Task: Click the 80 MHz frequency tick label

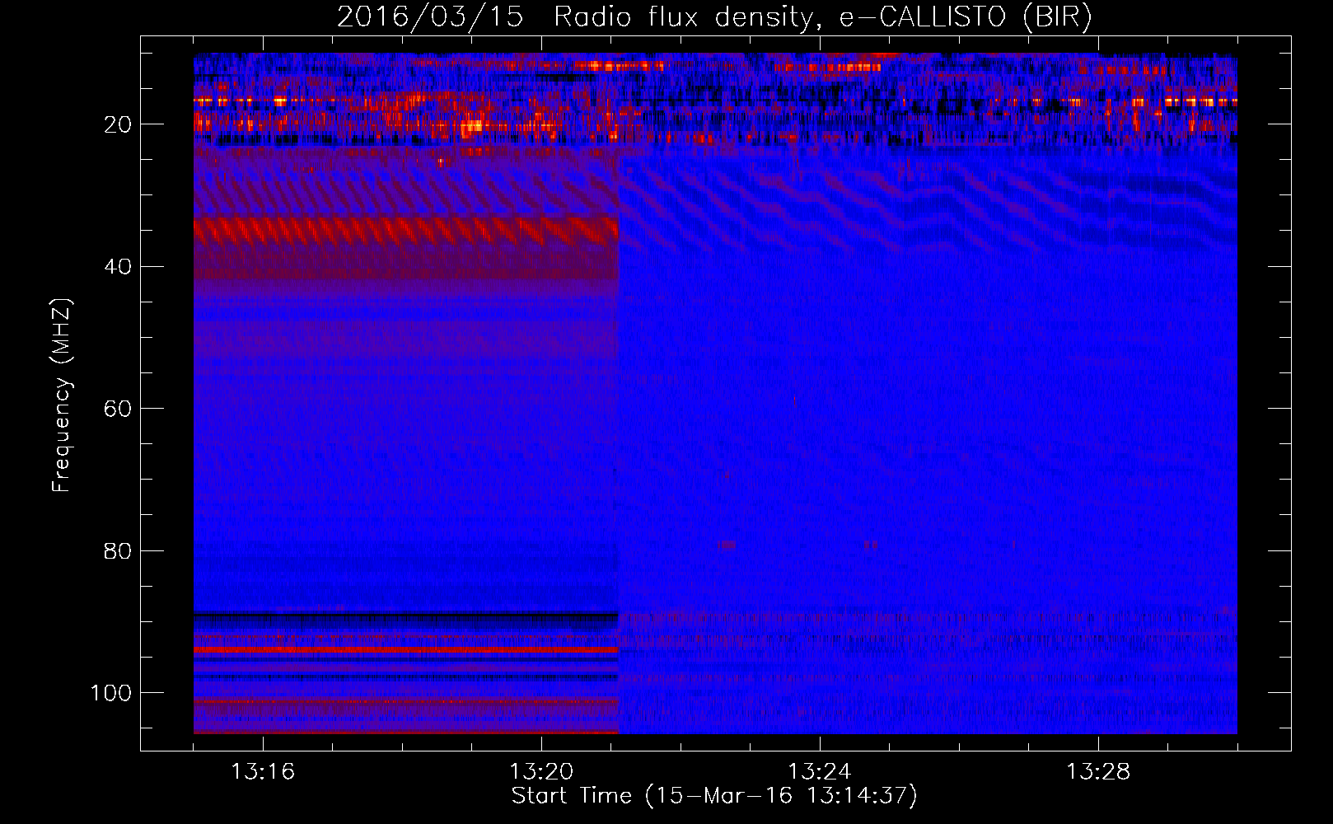Action: (x=118, y=551)
